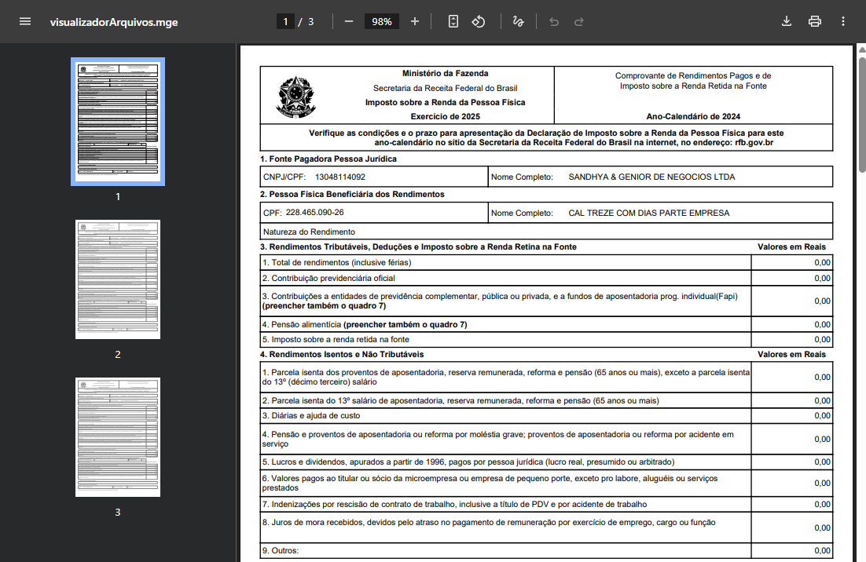Download the PDF file

(787, 21)
